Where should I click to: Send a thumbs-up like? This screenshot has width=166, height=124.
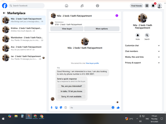[x=118, y=108]
